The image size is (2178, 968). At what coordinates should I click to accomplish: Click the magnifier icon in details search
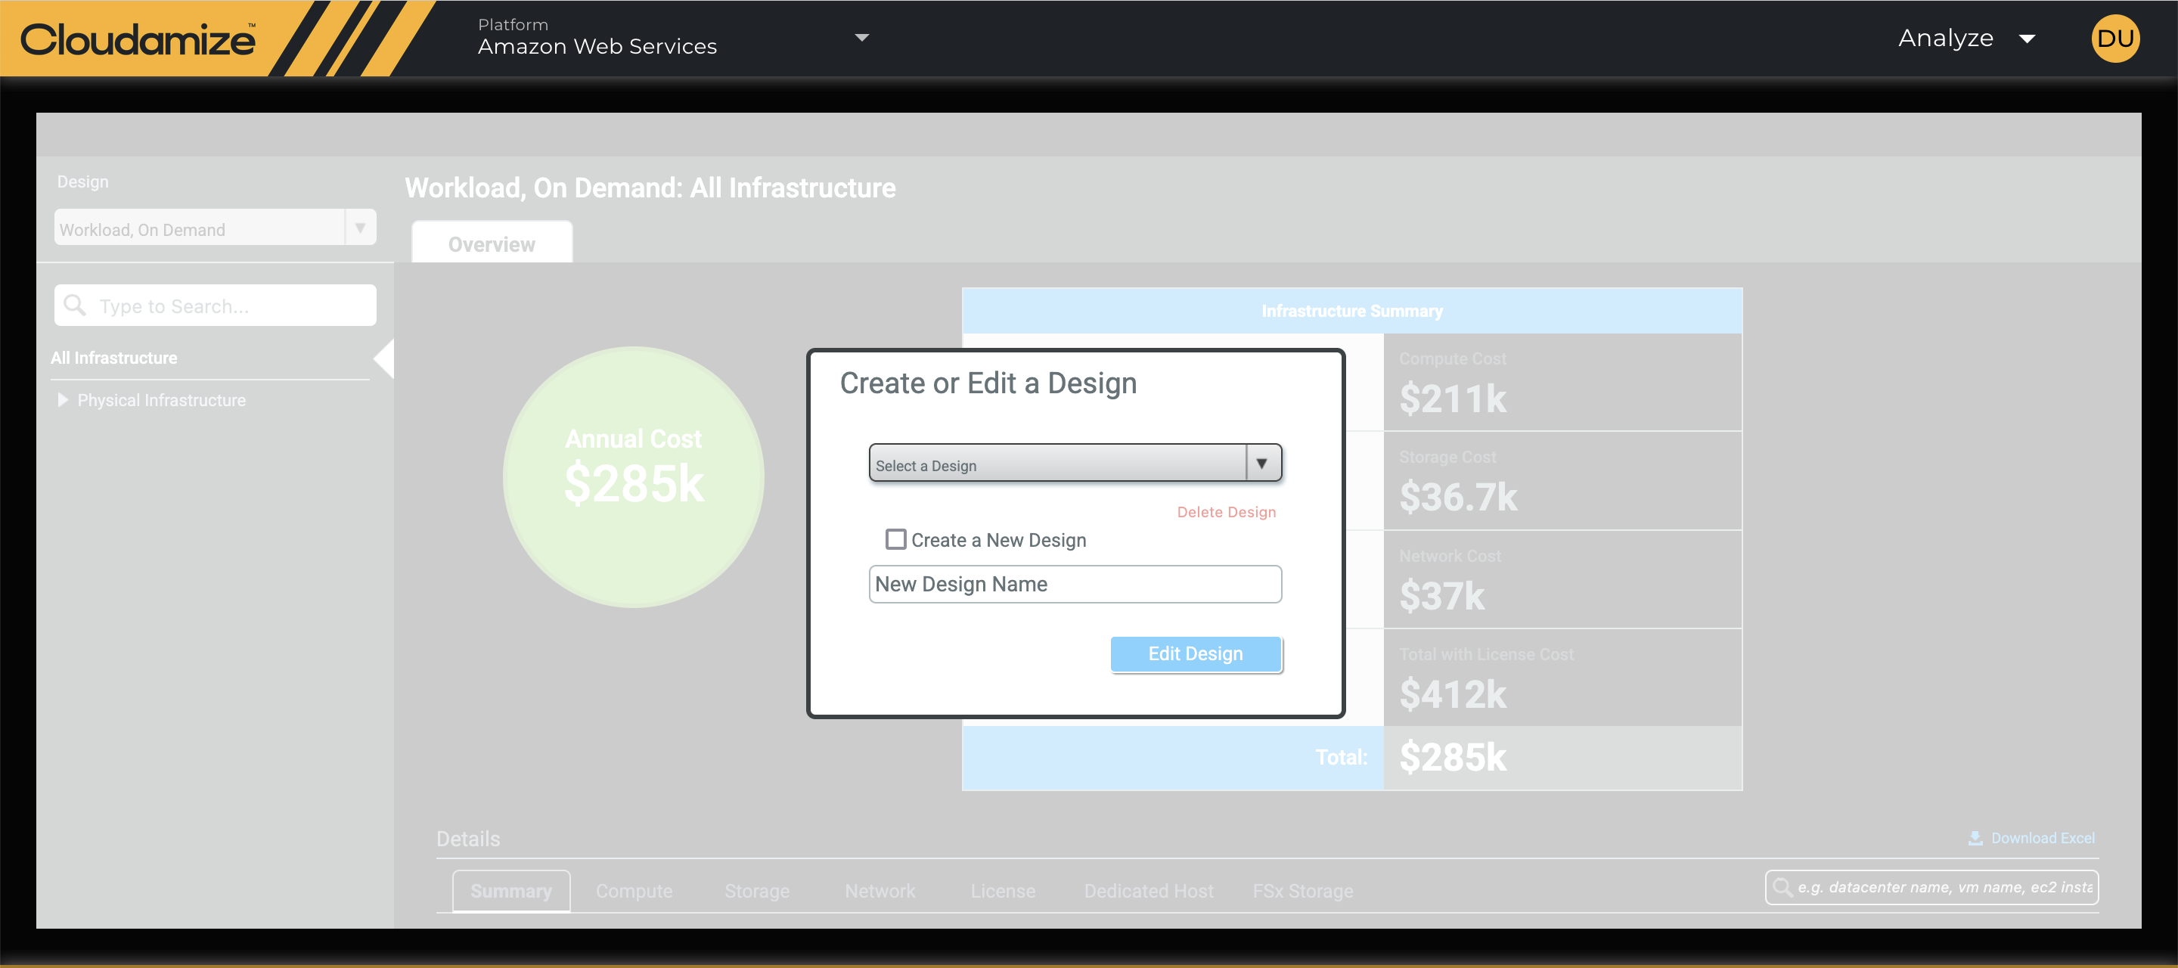(1782, 887)
